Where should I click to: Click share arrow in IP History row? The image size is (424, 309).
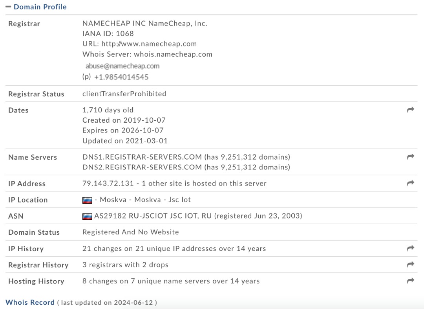411,248
